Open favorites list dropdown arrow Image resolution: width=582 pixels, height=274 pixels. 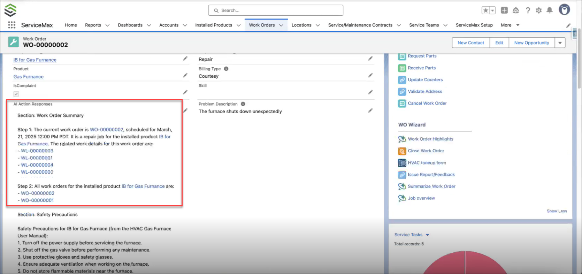coord(492,10)
